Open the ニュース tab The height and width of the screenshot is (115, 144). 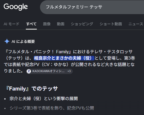pyautogui.click(x=136, y=24)
